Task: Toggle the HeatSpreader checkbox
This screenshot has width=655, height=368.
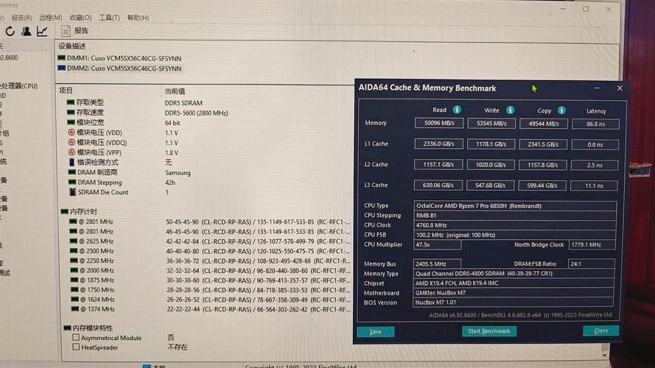Action: point(76,347)
